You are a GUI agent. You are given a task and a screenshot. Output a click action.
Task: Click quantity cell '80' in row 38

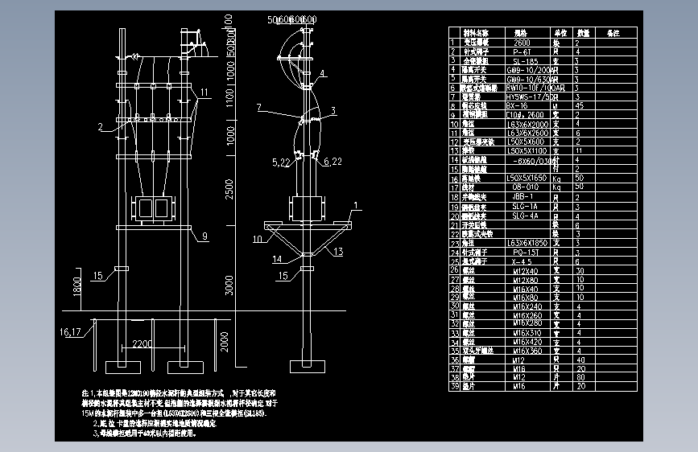pyautogui.click(x=581, y=377)
